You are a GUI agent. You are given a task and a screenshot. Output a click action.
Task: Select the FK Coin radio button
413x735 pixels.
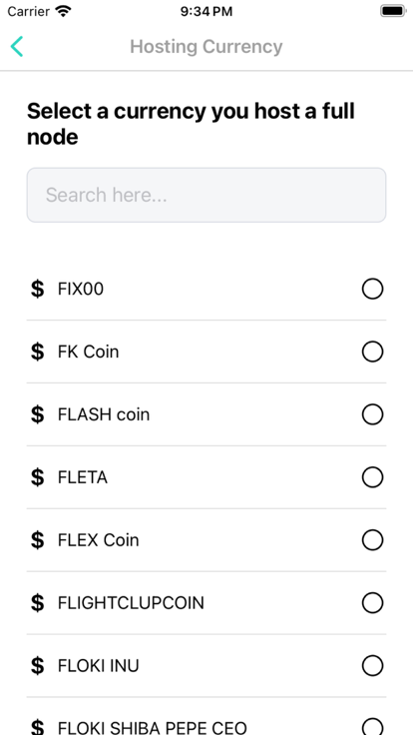(373, 352)
